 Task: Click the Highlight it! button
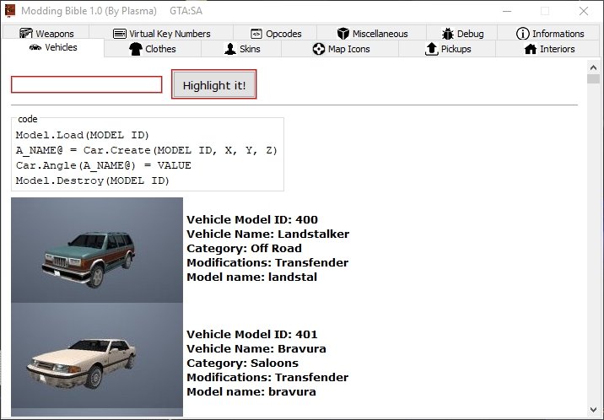click(x=213, y=84)
